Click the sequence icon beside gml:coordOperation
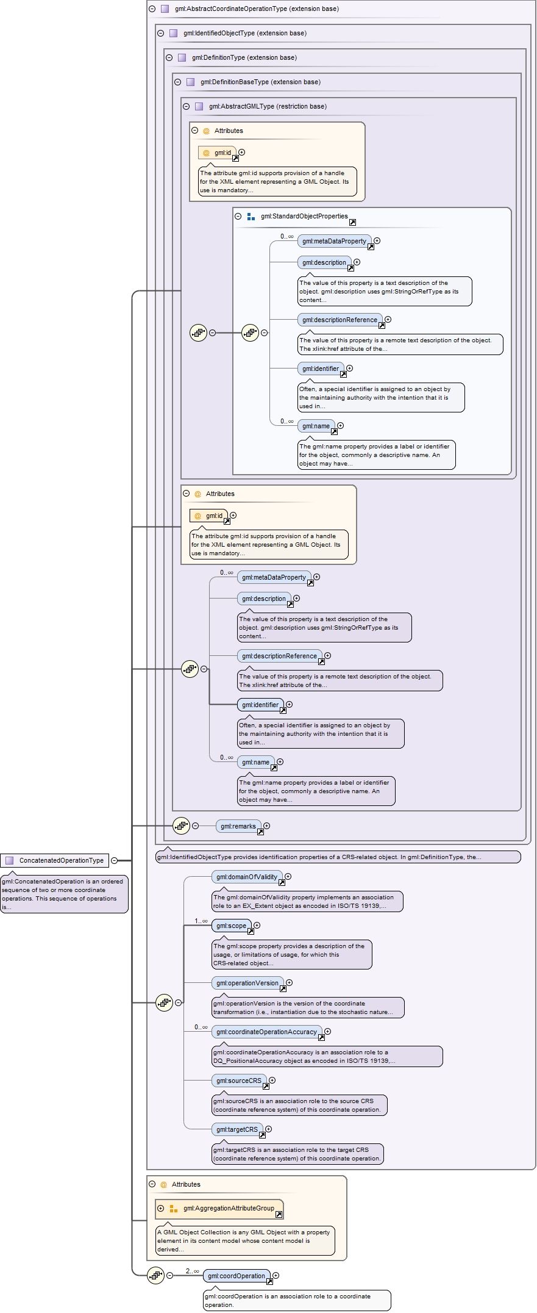537x1313 pixels. point(156,1275)
